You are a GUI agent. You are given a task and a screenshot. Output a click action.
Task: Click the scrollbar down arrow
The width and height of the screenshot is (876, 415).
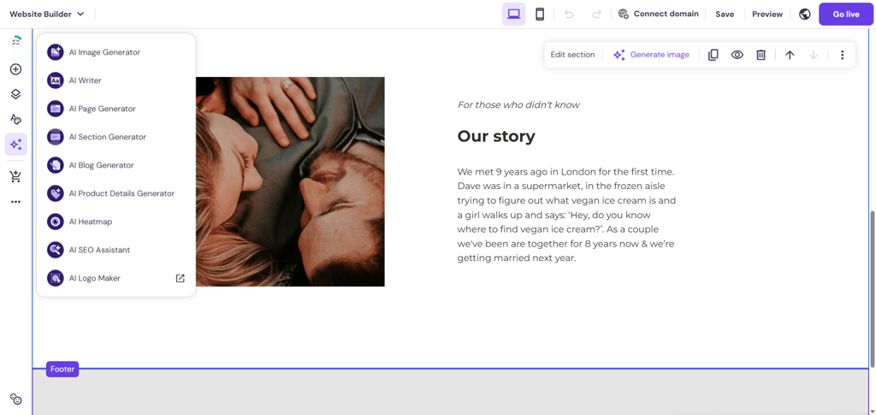[x=872, y=412]
